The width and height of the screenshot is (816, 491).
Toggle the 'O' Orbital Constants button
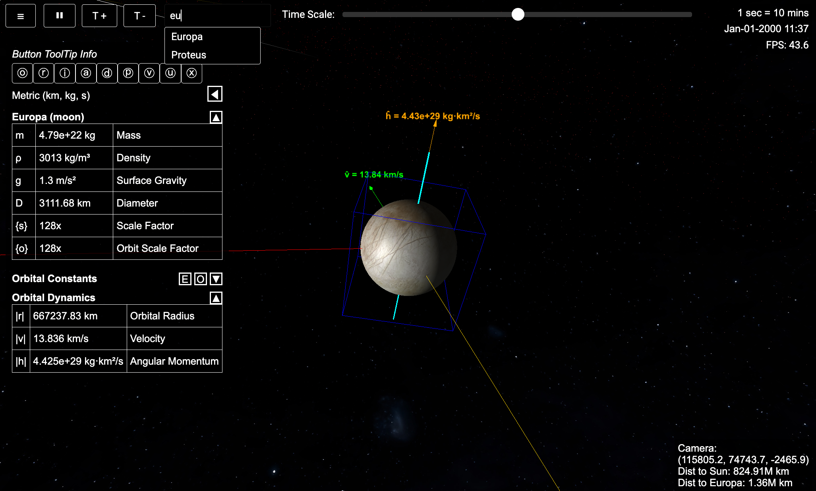tap(200, 279)
